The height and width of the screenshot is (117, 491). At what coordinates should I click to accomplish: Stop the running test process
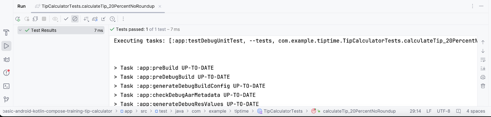tap(44, 19)
